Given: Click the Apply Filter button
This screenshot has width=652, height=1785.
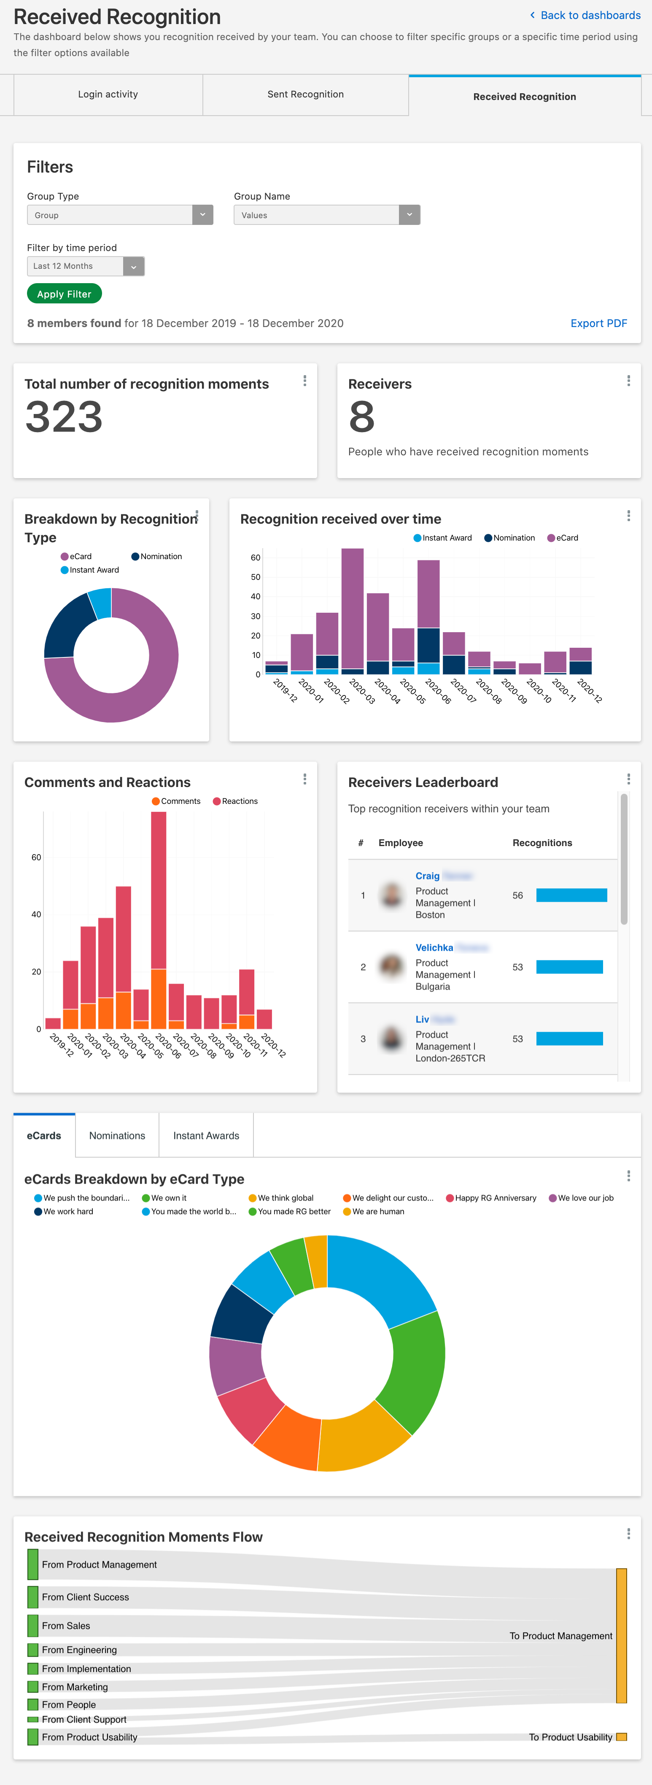Looking at the screenshot, I should point(65,294).
